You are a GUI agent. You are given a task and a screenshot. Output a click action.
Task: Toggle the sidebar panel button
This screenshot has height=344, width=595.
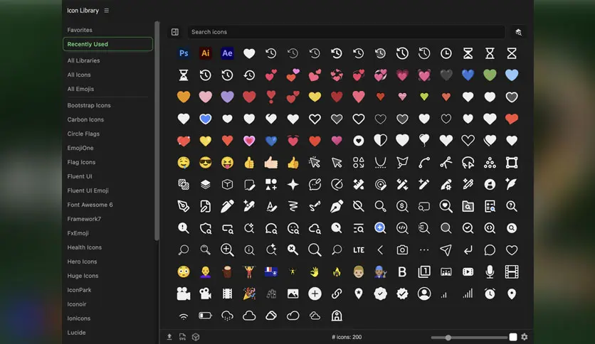click(x=175, y=32)
